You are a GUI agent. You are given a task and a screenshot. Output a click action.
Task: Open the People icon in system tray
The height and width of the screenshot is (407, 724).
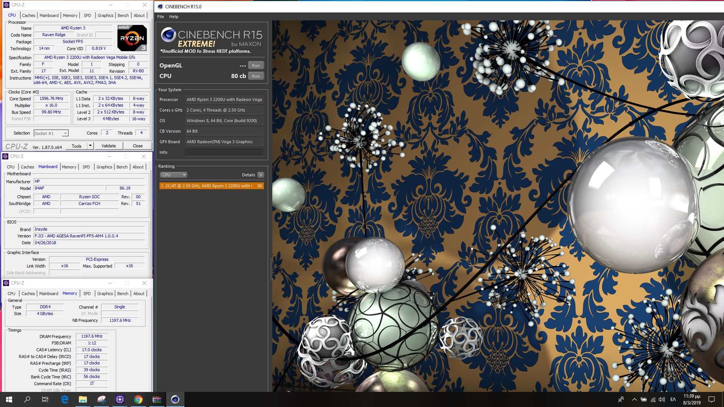[x=621, y=399]
